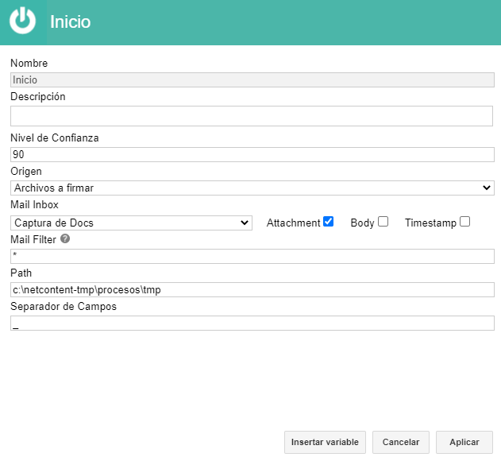This screenshot has width=501, height=461.
Task: Toggle the Attachment checkbox
Action: click(328, 222)
